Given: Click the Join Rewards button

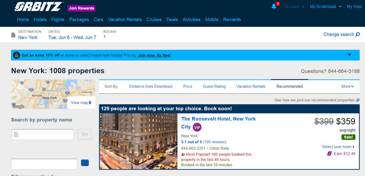Looking at the screenshot, I should [82, 8].
